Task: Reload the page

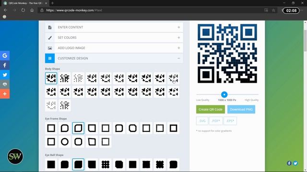Action: coord(23,11)
